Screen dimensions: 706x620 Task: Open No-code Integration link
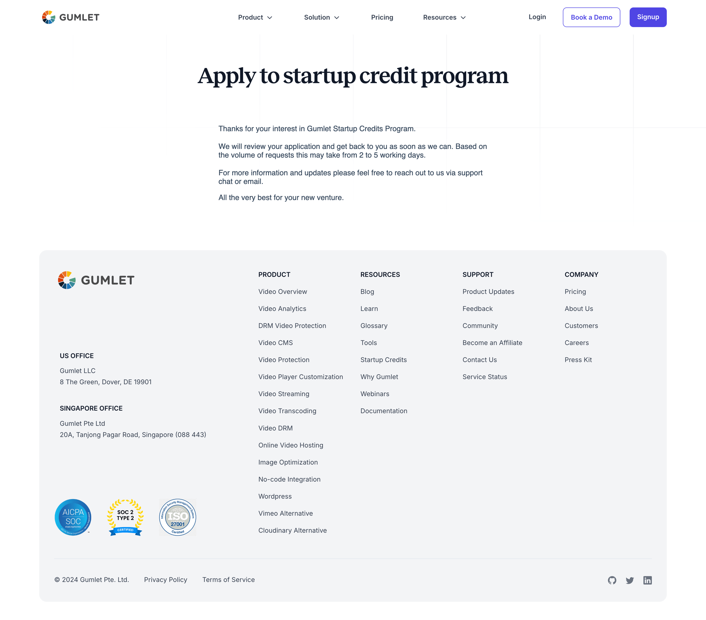point(289,479)
